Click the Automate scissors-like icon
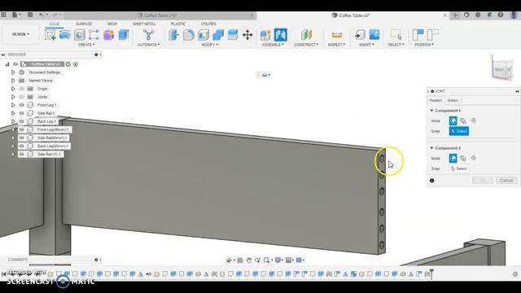Screen dimensions: 521x293 148,34
